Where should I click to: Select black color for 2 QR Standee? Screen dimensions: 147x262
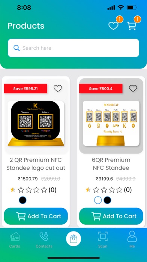coord(22,200)
